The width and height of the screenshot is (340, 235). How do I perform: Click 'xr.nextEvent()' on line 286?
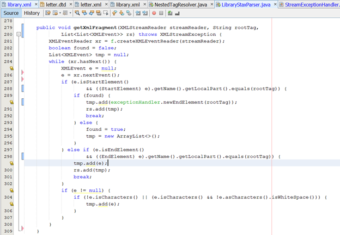pos(96,75)
